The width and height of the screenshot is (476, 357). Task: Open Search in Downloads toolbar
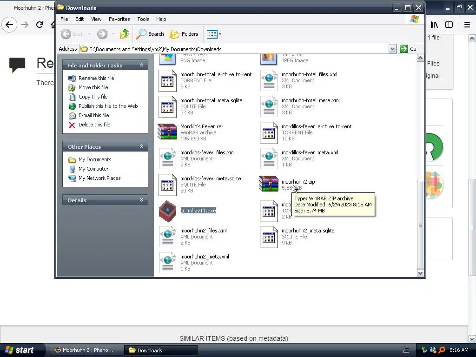tap(150, 34)
